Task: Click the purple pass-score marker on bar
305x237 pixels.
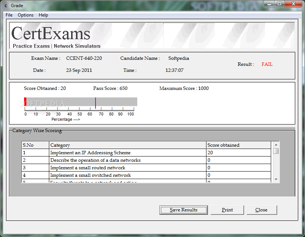Action: (96, 103)
